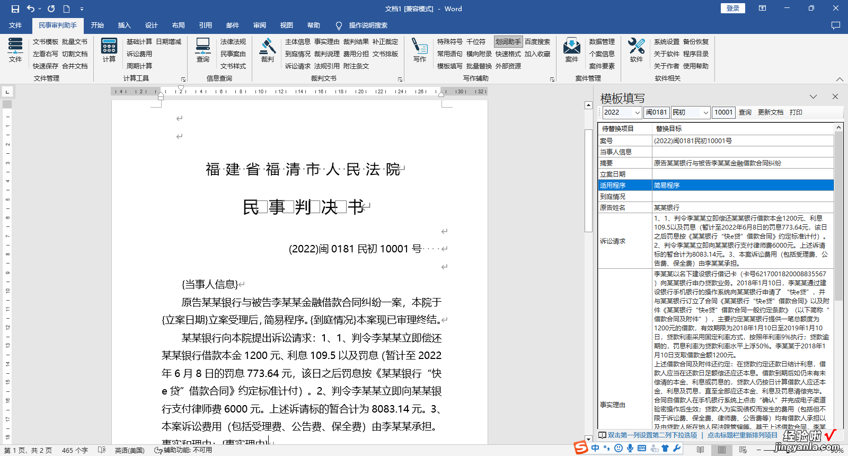Screen dimensions: 848x456
Task: Switch to the 布局 ribbon tab
Action: [x=179, y=25]
